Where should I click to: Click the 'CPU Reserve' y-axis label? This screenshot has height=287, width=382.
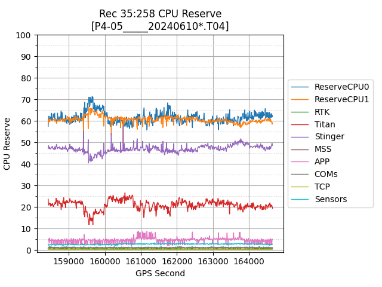8,143
